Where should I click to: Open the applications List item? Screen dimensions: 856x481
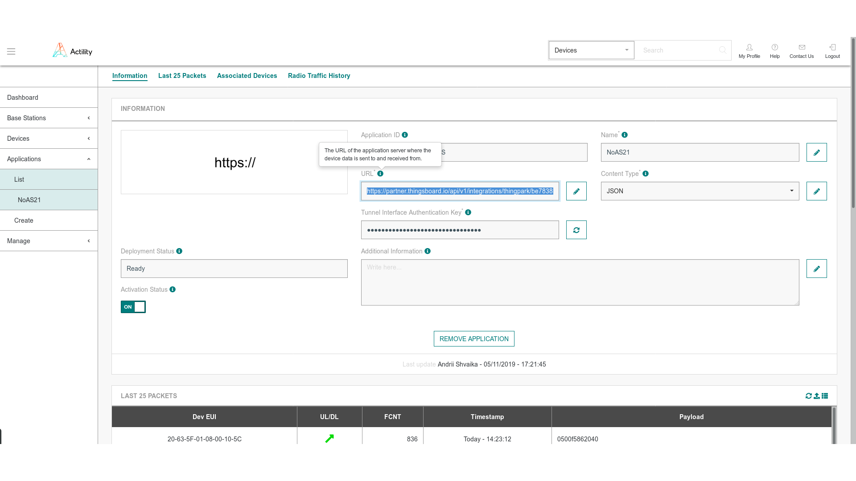pyautogui.click(x=49, y=179)
